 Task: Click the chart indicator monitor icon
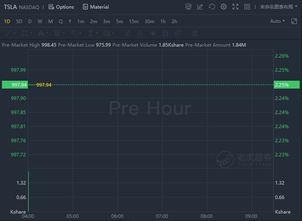[188, 7]
